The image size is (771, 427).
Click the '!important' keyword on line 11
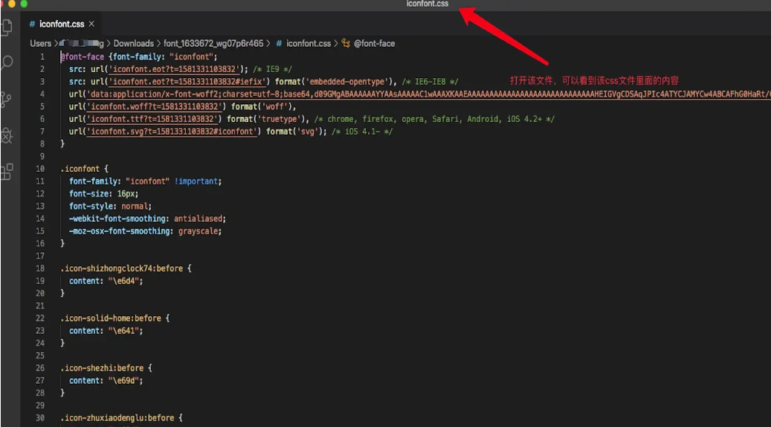point(196,181)
